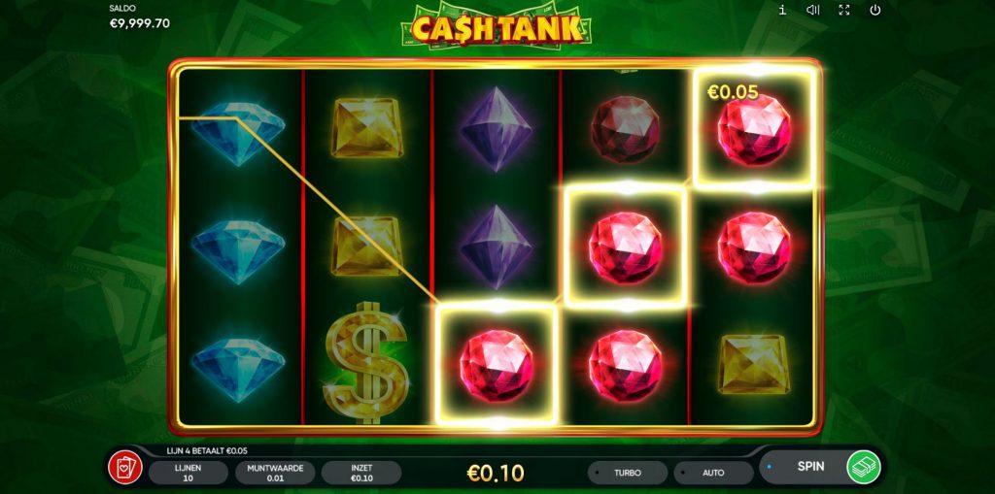Open the info paytable icon
This screenshot has width=995, height=494.
[782, 10]
